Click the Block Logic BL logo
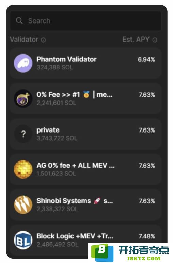The height and width of the screenshot is (263, 173). click(x=23, y=240)
